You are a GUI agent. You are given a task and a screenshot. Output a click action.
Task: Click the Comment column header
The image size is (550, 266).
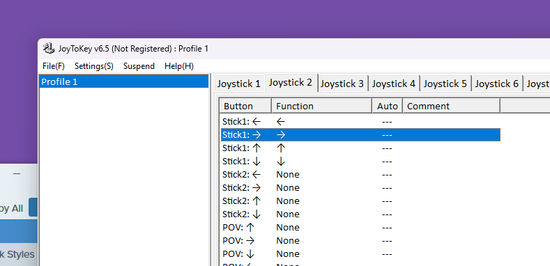452,106
